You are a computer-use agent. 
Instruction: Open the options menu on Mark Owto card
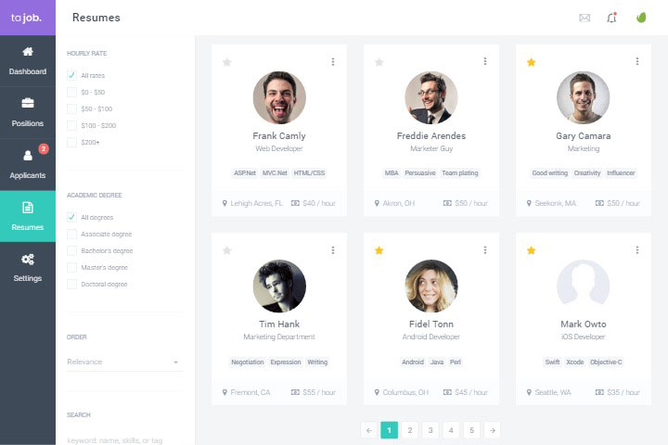(636, 250)
